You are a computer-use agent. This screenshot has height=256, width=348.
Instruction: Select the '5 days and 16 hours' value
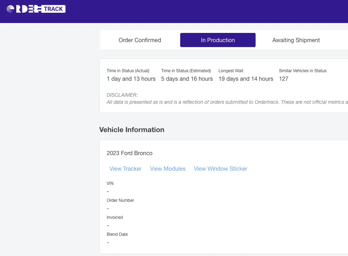pyautogui.click(x=187, y=79)
